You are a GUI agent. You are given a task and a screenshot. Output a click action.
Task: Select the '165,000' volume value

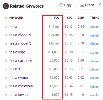tap(54, 61)
